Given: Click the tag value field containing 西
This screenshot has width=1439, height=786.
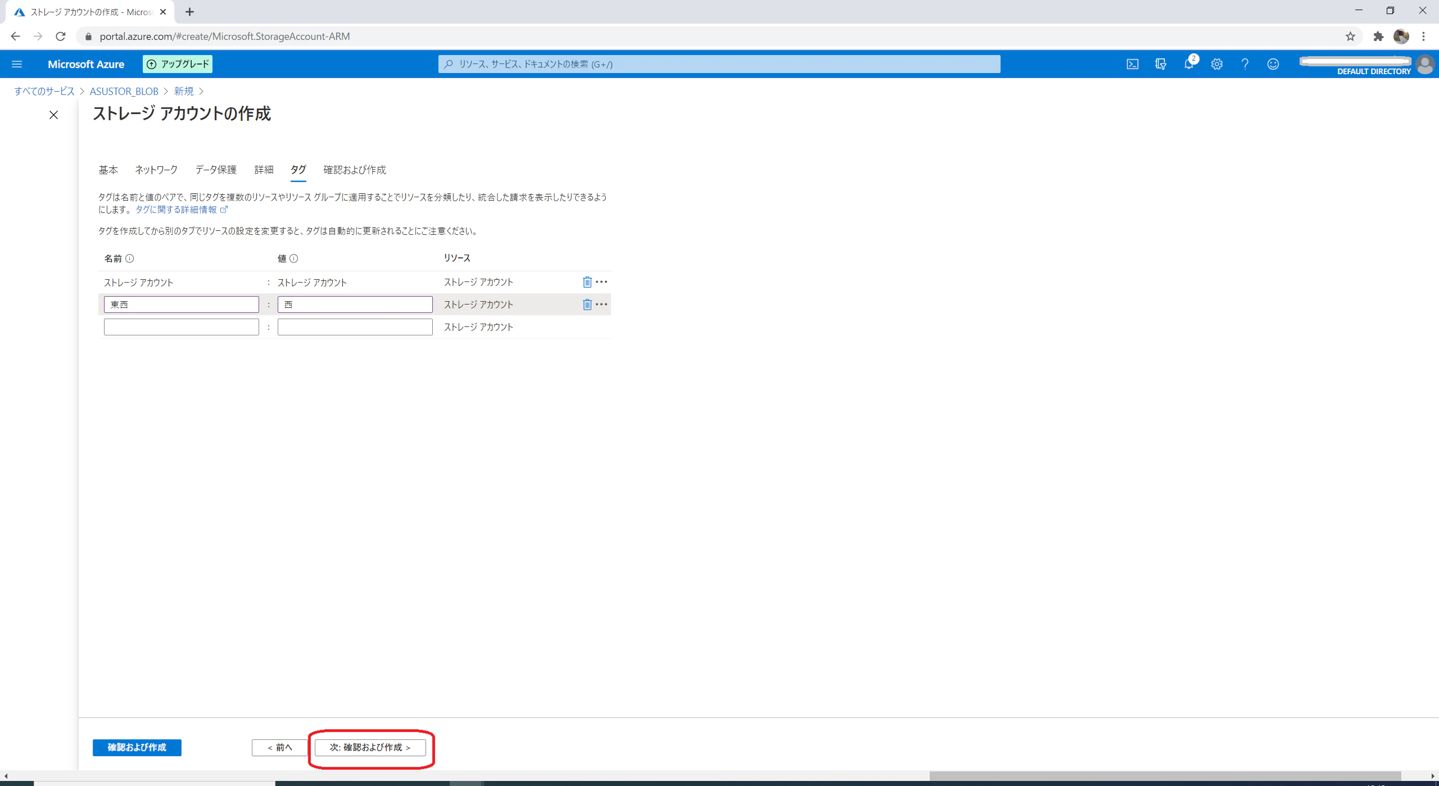Looking at the screenshot, I should (355, 305).
